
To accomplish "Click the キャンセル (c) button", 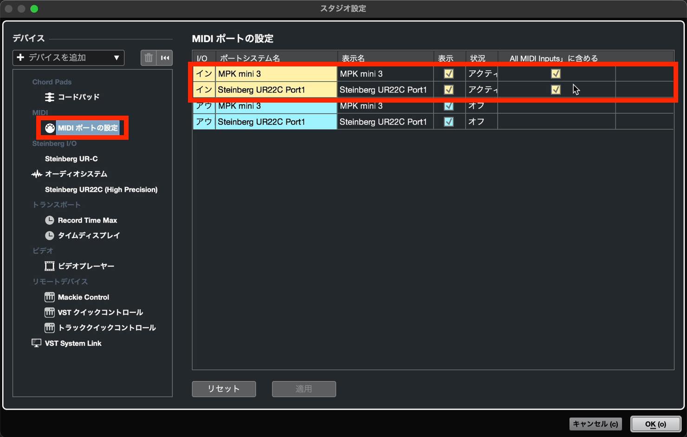I will click(595, 424).
